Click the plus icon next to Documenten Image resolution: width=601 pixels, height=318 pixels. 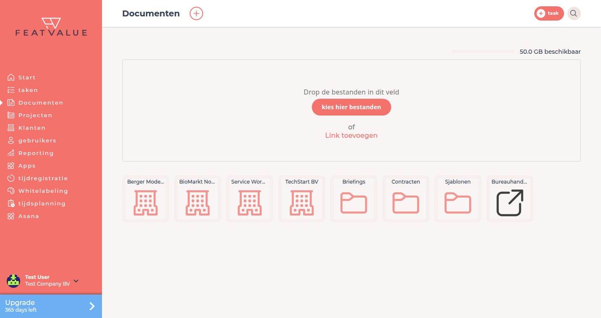(196, 13)
